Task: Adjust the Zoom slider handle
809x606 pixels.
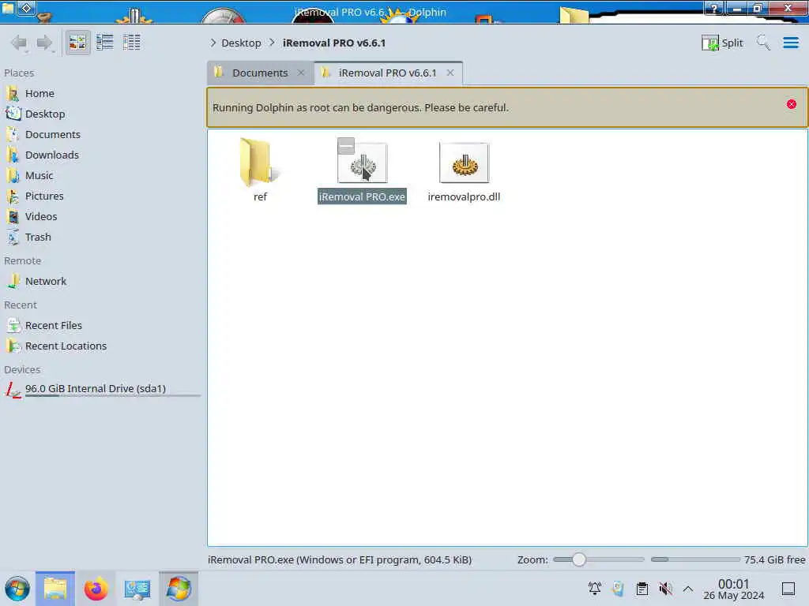Action: pyautogui.click(x=579, y=559)
